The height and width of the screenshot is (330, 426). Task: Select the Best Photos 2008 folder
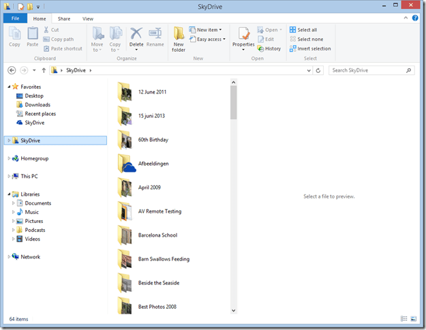[x=147, y=307]
